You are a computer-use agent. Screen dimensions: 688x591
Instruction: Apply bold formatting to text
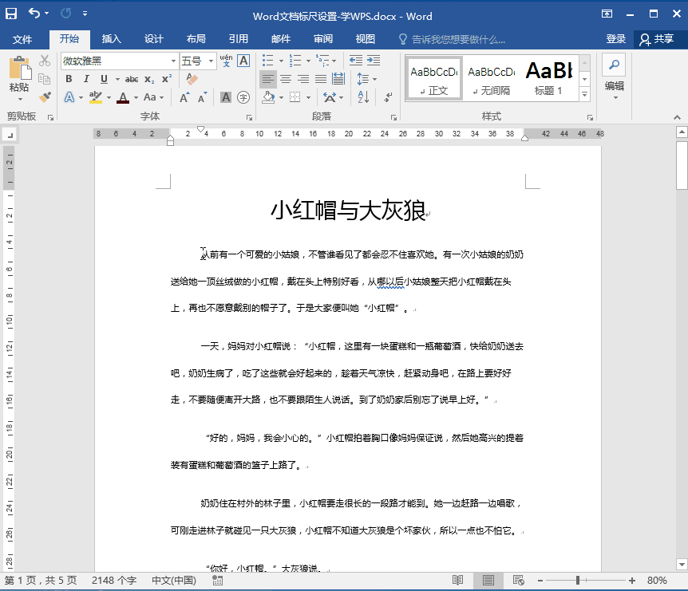pos(69,78)
